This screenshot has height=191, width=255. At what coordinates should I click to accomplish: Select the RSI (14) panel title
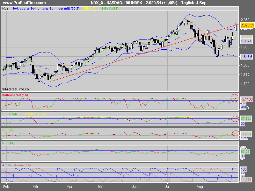(8, 143)
